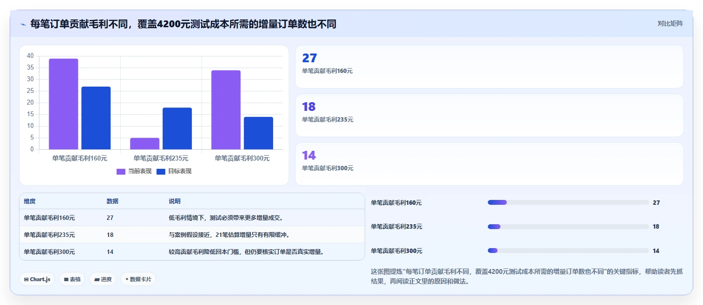
Task: Click progress label 单笔贡献毛利235元
Action: coord(396,227)
